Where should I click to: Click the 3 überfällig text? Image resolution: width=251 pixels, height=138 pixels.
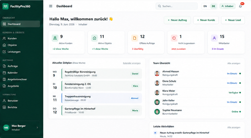pos(138,49)
